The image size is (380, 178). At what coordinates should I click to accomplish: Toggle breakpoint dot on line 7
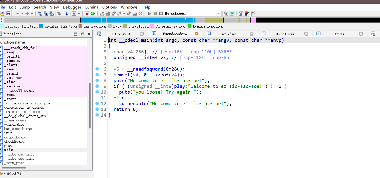97,75
